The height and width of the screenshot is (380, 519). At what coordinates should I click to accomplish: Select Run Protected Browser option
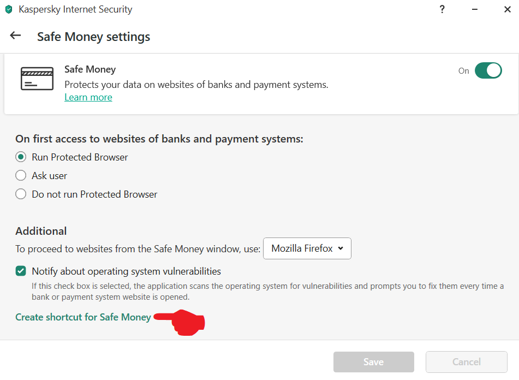pyautogui.click(x=21, y=157)
